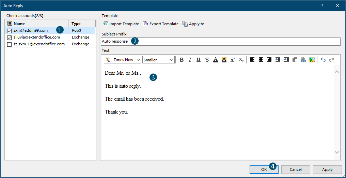This screenshot has width=346, height=178.
Task: Click the Apply button
Action: pos(327,169)
